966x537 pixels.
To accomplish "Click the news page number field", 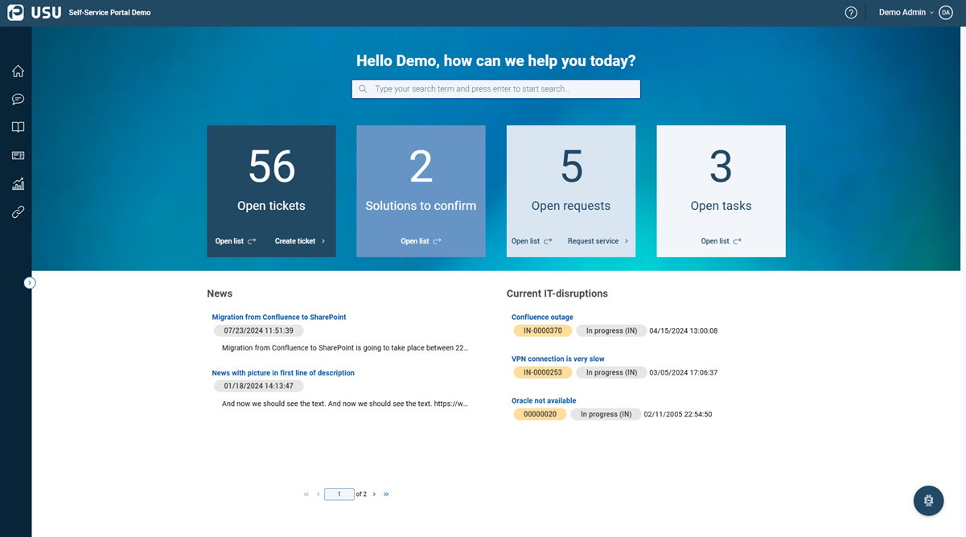I will click(x=339, y=494).
